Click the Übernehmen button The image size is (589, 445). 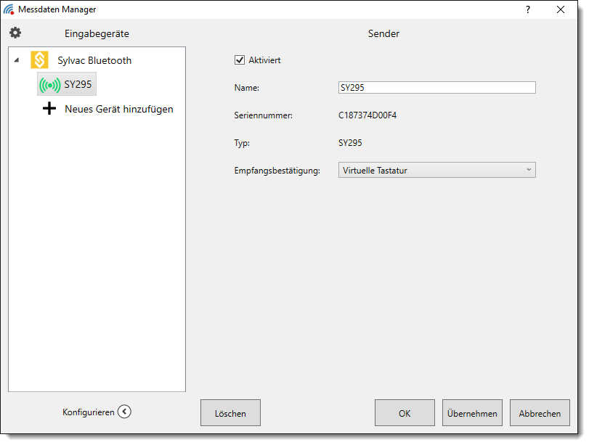coord(472,413)
